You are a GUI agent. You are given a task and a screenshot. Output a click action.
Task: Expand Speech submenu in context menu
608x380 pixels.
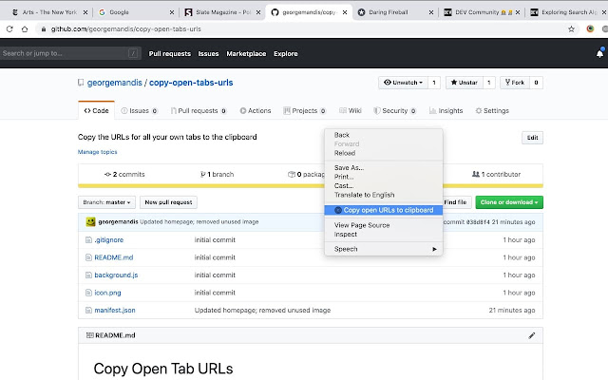(384, 249)
